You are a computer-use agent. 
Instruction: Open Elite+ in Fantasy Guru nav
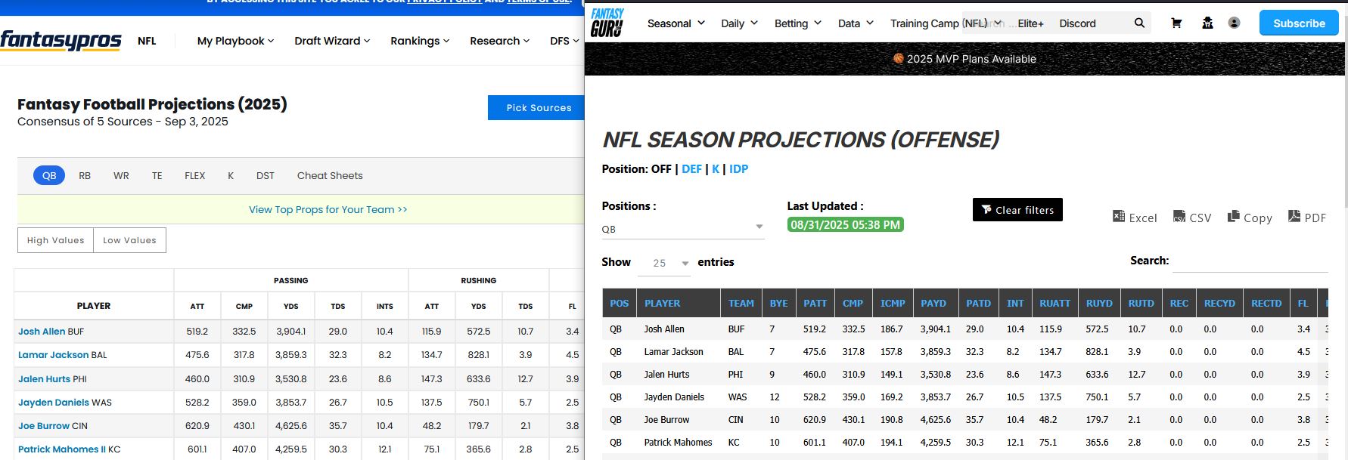coord(1030,23)
